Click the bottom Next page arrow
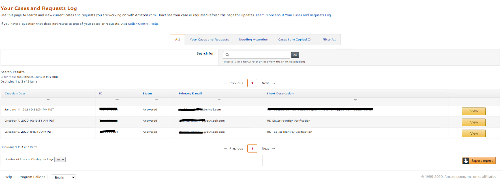The image size is (503, 183). [x=274, y=149]
